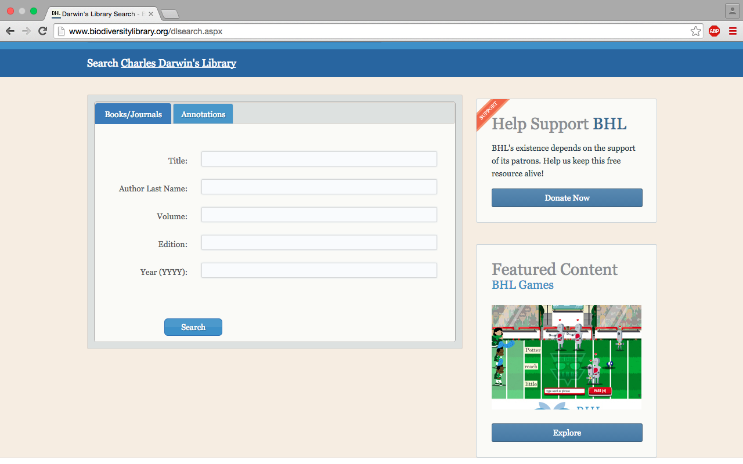Screen dimensions: 743x464
Task: Focus the Title input field
Action: (319, 159)
